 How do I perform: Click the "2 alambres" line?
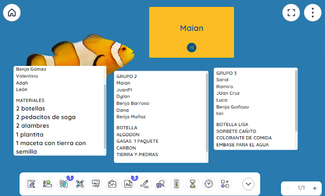pyautogui.click(x=32, y=126)
